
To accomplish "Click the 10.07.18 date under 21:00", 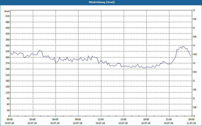I will (168, 123).
